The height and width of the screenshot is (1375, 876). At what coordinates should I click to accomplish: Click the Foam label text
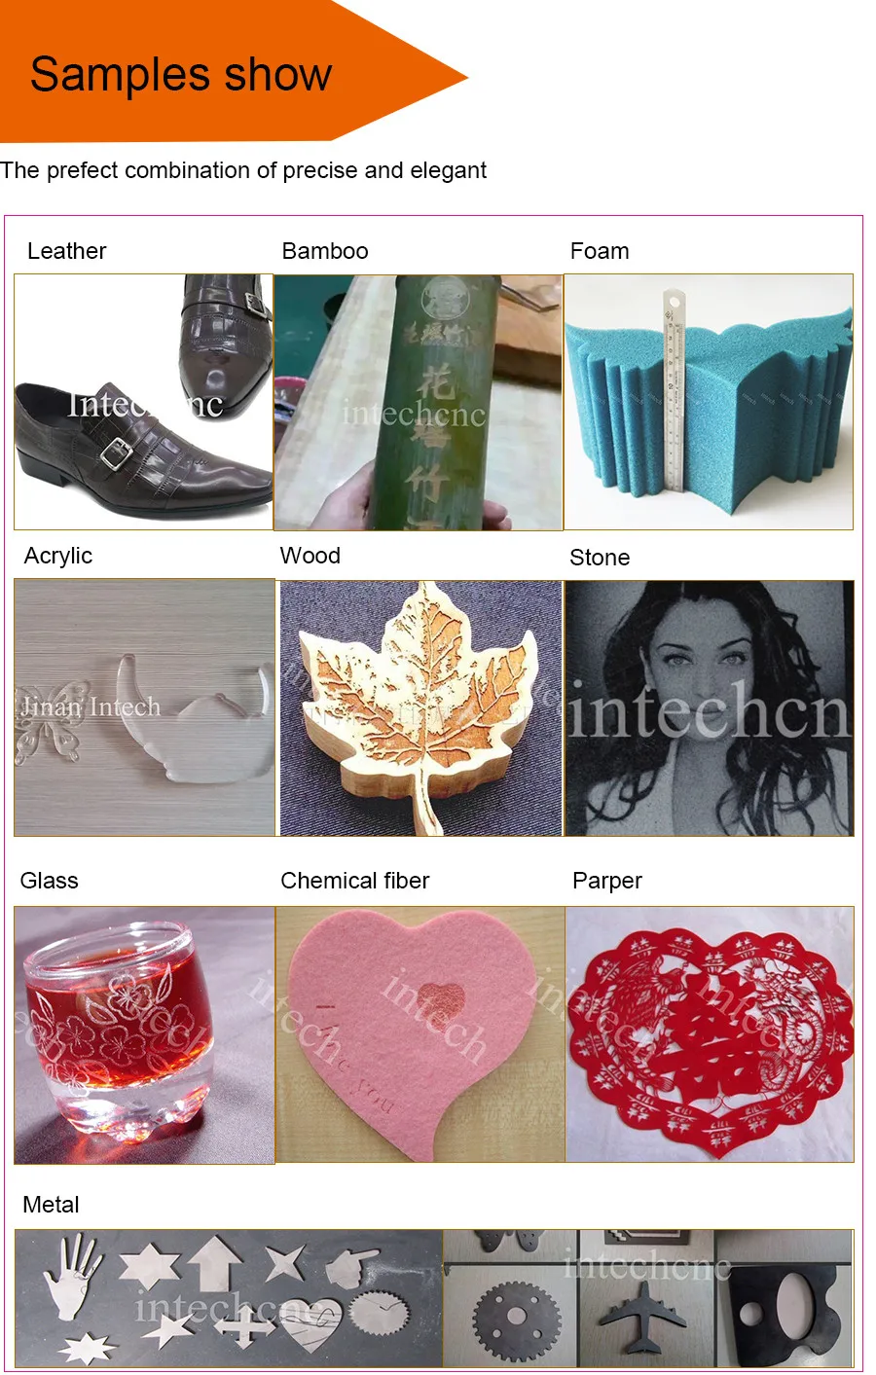coord(600,251)
